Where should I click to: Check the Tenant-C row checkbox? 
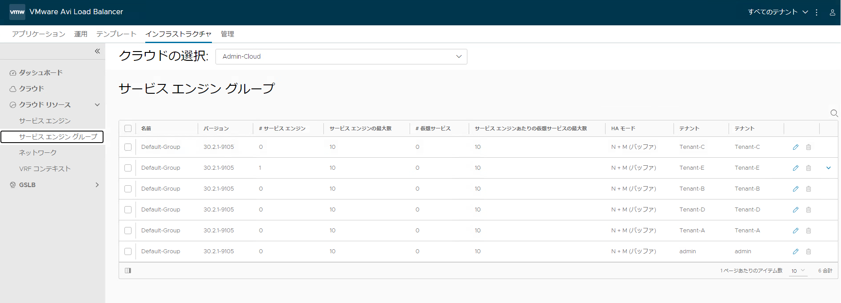pos(128,147)
